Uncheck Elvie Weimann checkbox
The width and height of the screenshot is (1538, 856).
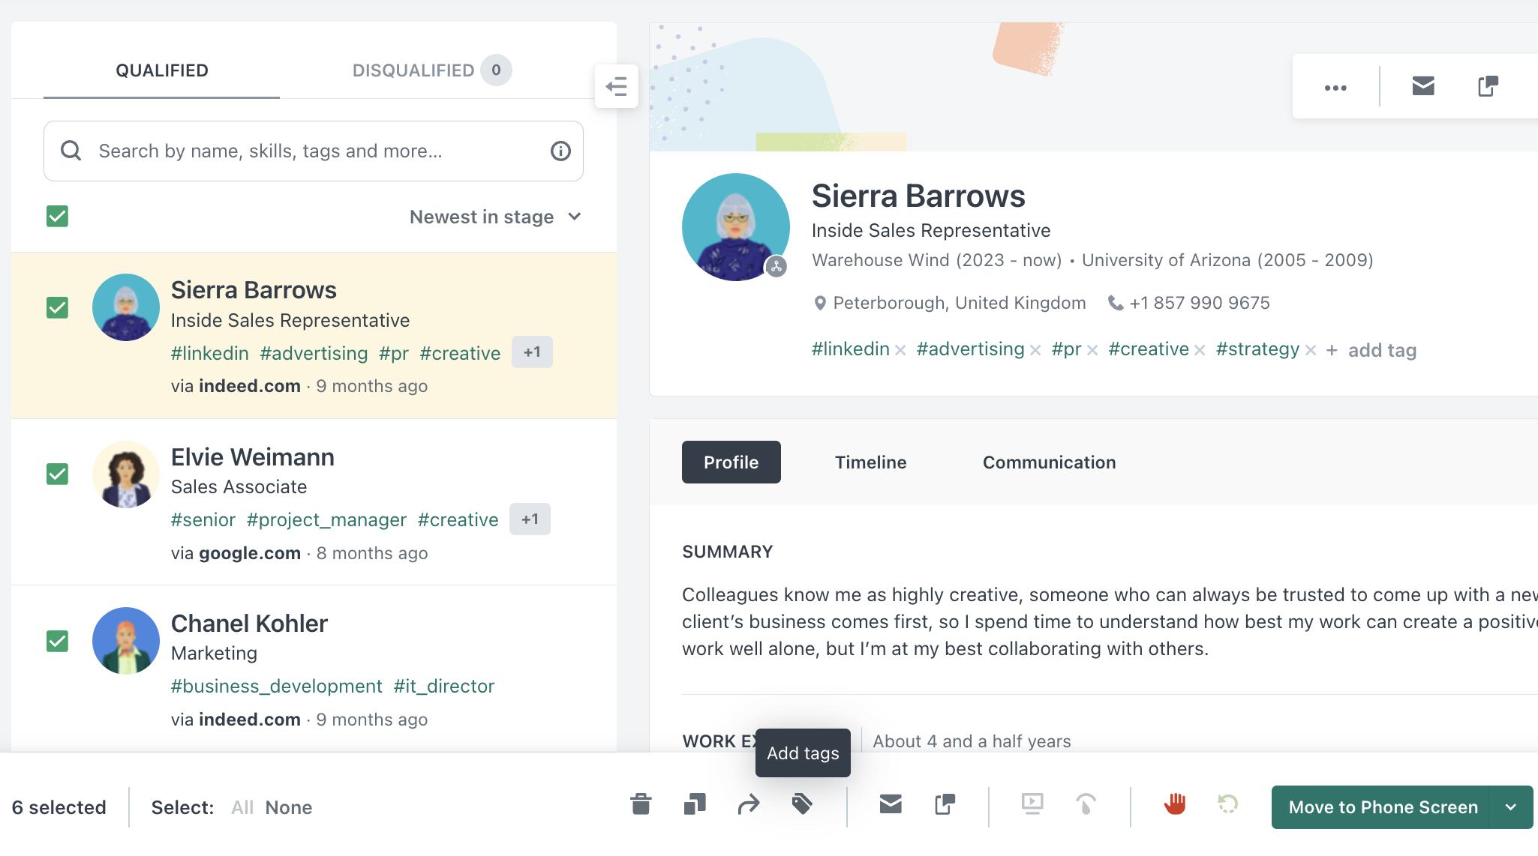[x=58, y=474]
